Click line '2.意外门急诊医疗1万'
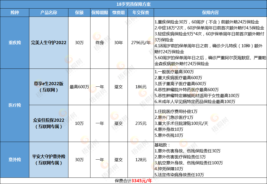The image size is (267, 184). pos(174,117)
